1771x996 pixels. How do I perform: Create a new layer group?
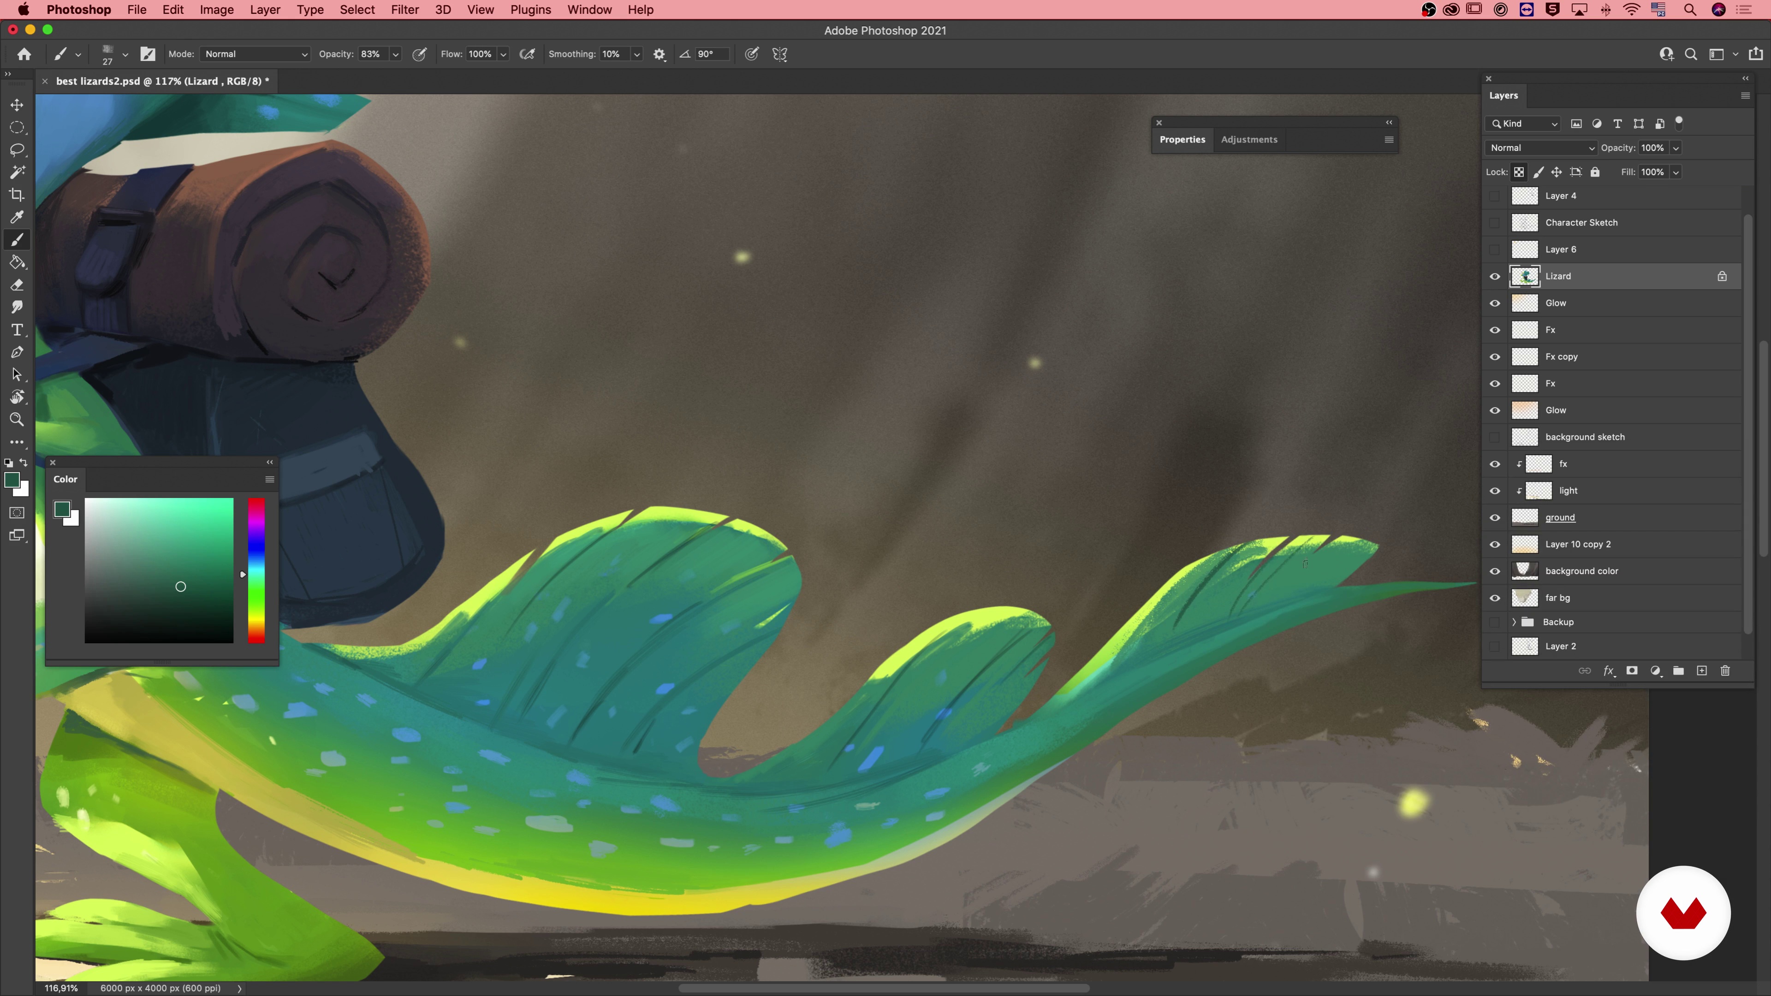click(1678, 671)
